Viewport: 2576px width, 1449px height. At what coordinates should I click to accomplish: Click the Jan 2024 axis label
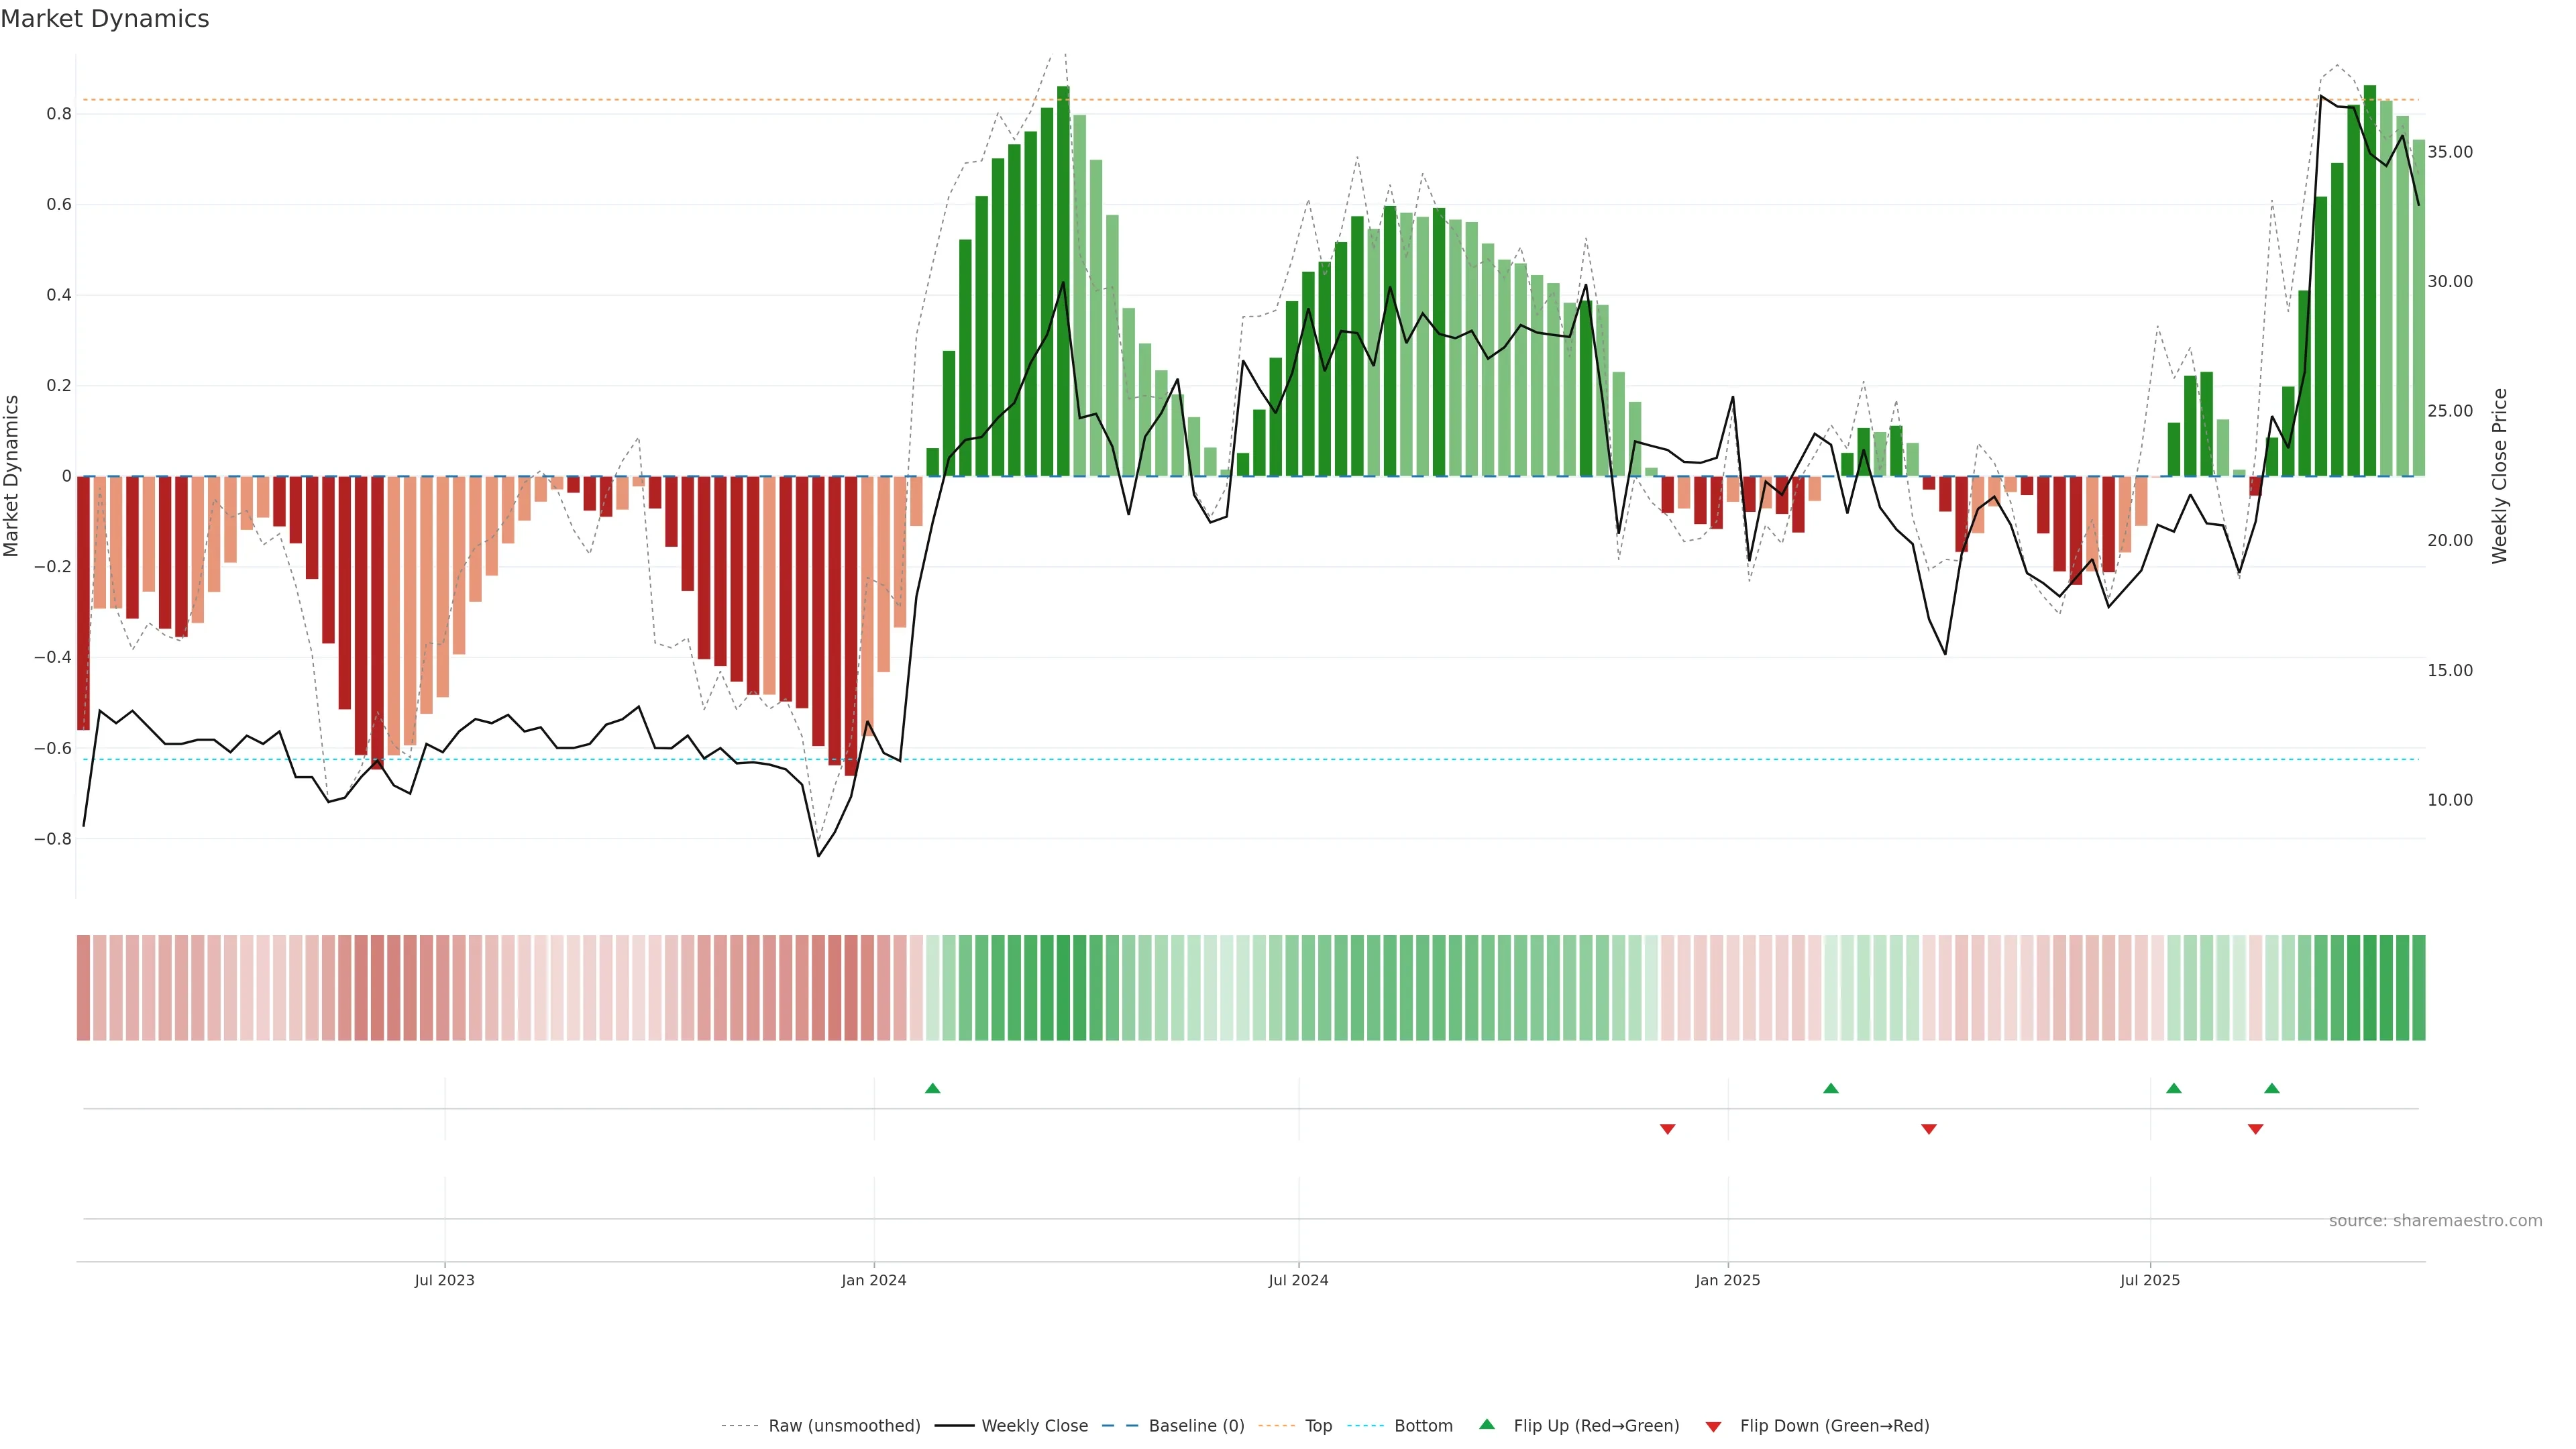click(873, 1280)
